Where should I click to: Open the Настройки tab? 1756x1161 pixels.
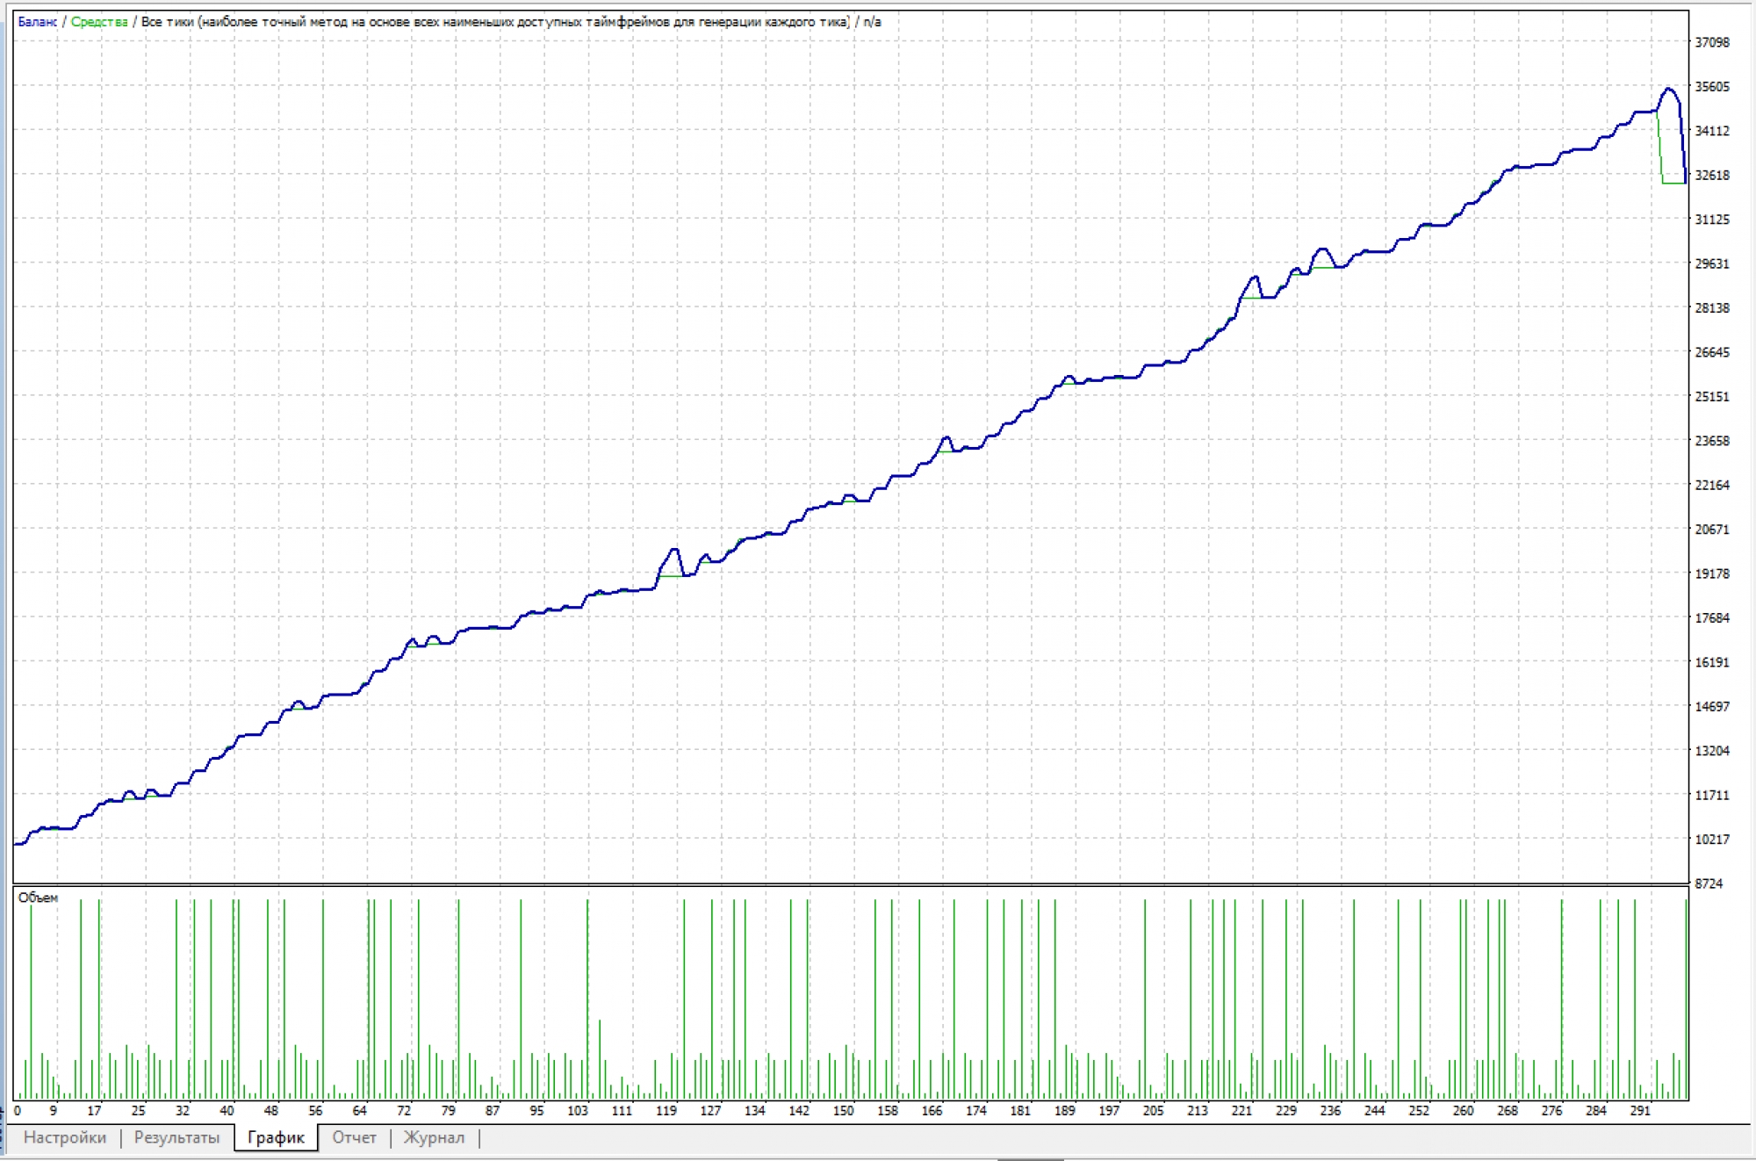coord(65,1137)
